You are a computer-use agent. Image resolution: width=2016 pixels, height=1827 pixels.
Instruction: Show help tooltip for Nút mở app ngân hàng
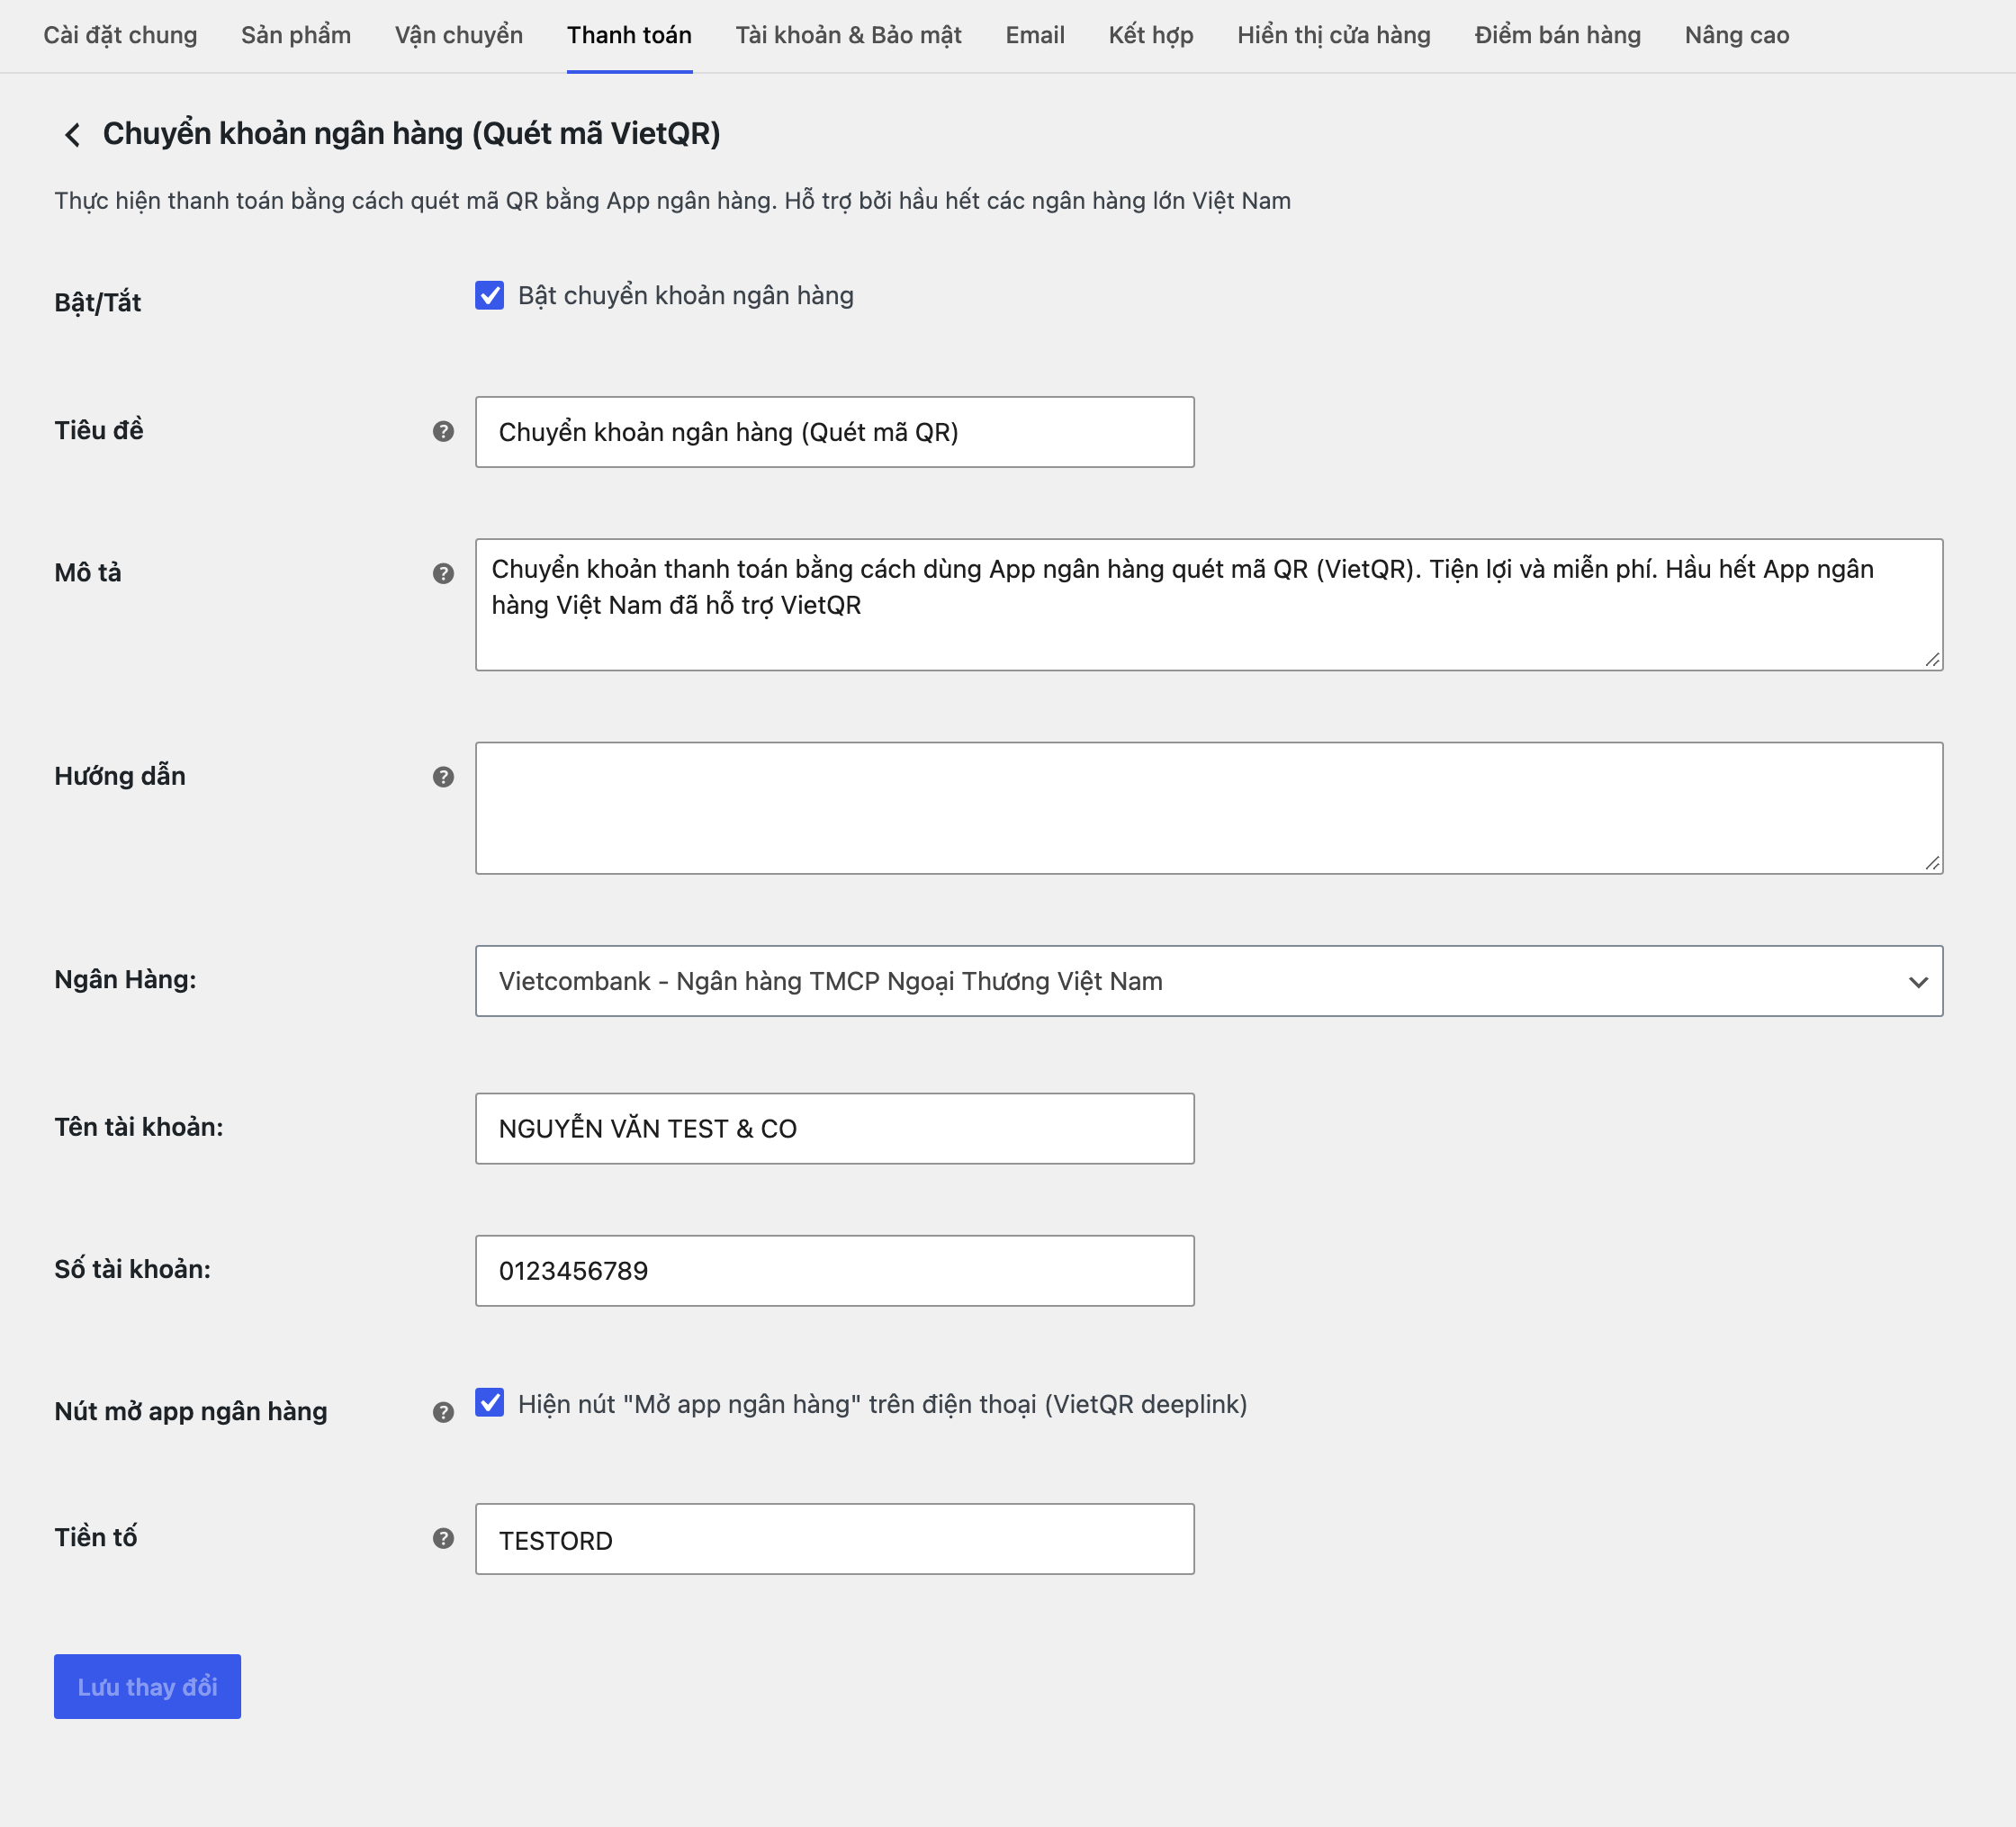pos(443,1412)
